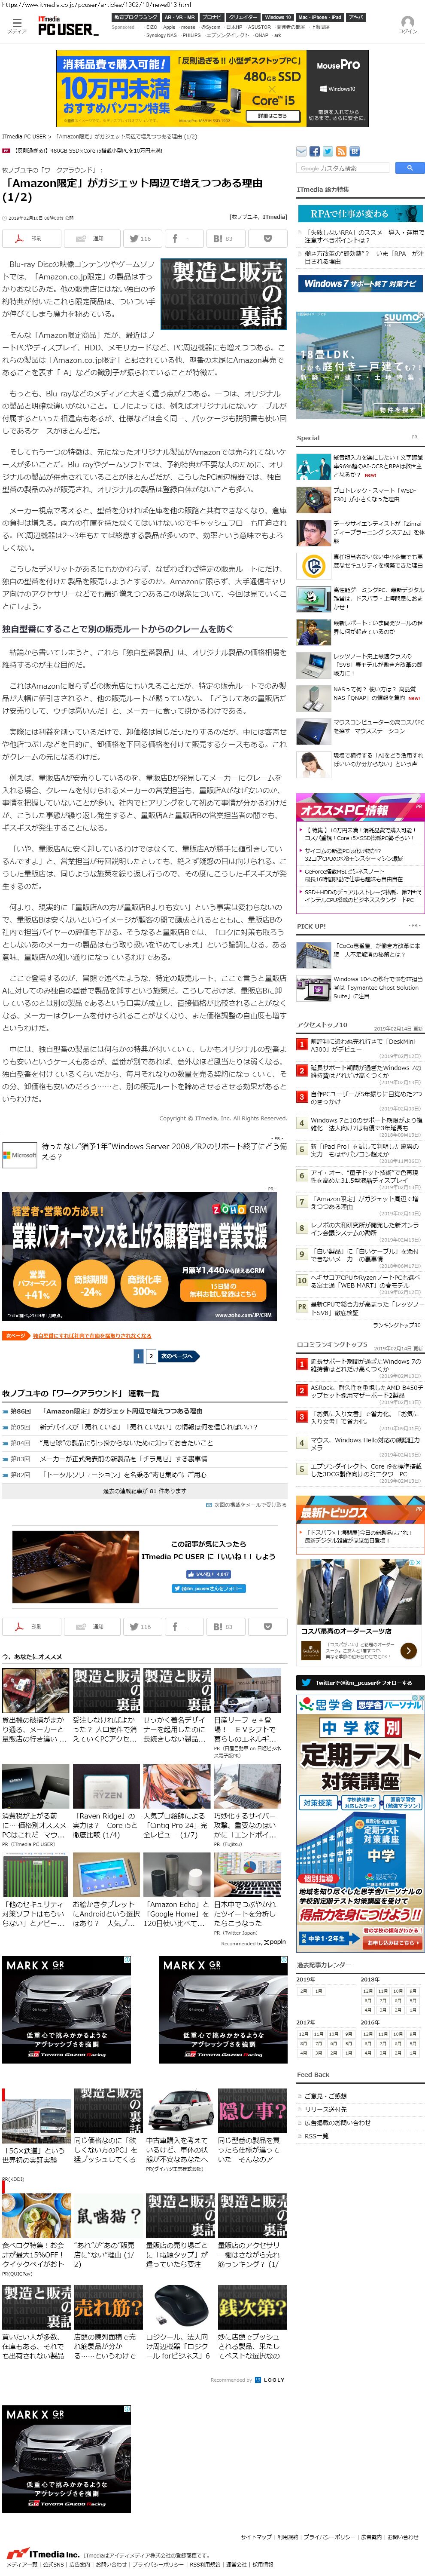Open the プロナビ navigation tab
425x2576 pixels.
coord(212,17)
